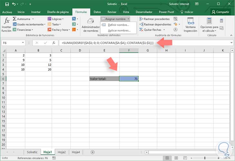The image size is (235, 161).
Task: Open the Diseño de página tab
Action: coord(58,12)
